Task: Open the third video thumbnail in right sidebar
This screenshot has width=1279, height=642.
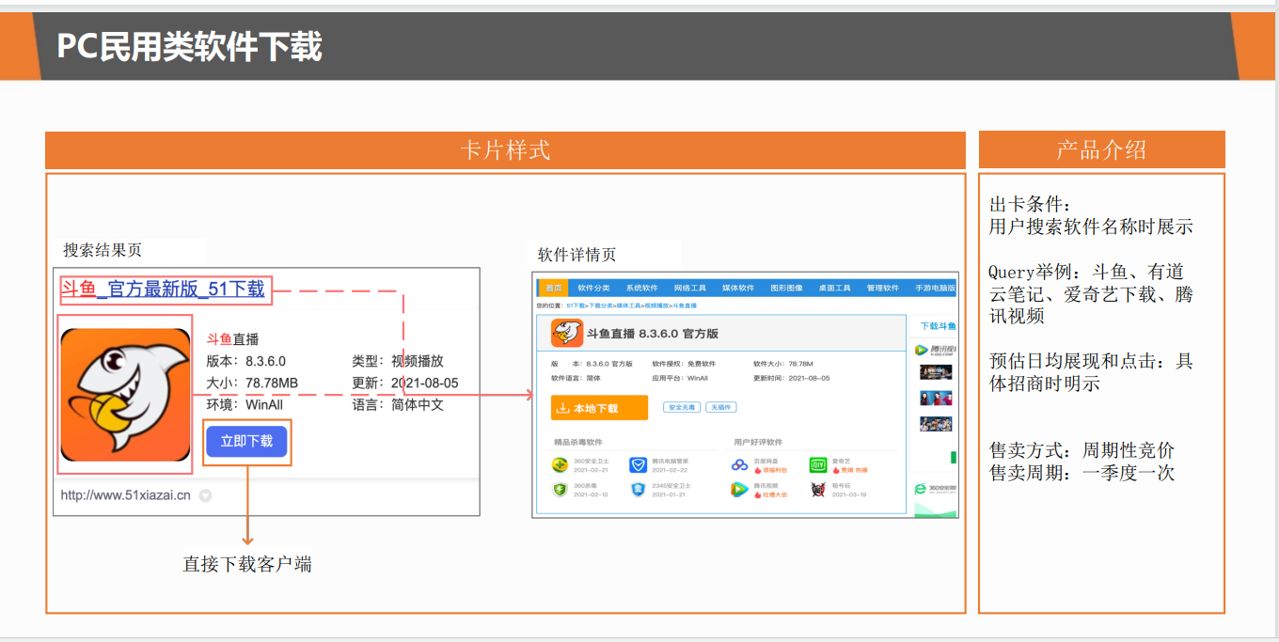Action: click(936, 424)
